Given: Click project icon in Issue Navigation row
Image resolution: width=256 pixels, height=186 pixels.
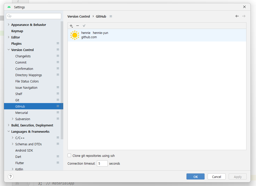Looking at the screenshot, I should pos(58,87).
